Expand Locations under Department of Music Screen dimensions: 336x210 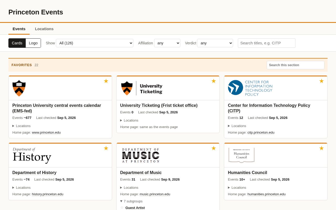pos(129,187)
